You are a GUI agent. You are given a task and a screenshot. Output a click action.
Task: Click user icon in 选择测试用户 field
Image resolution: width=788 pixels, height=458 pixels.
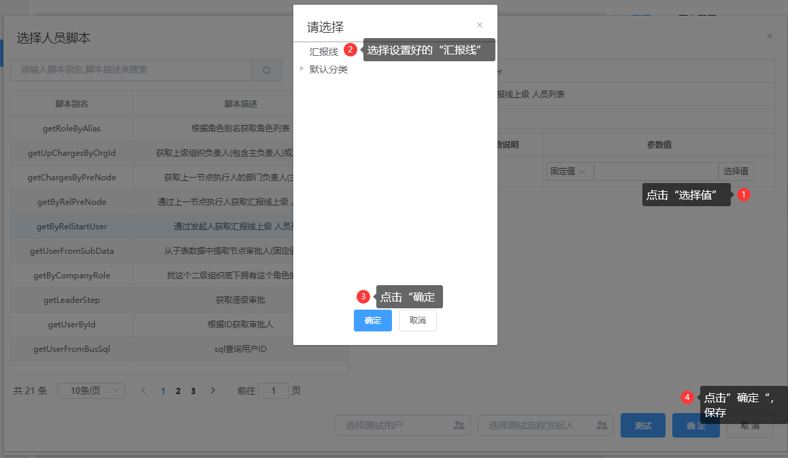pyautogui.click(x=459, y=425)
